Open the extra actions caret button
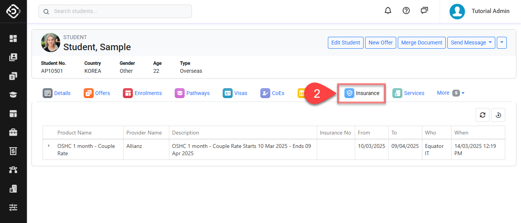Viewport: 521px width, 223px height. point(501,43)
